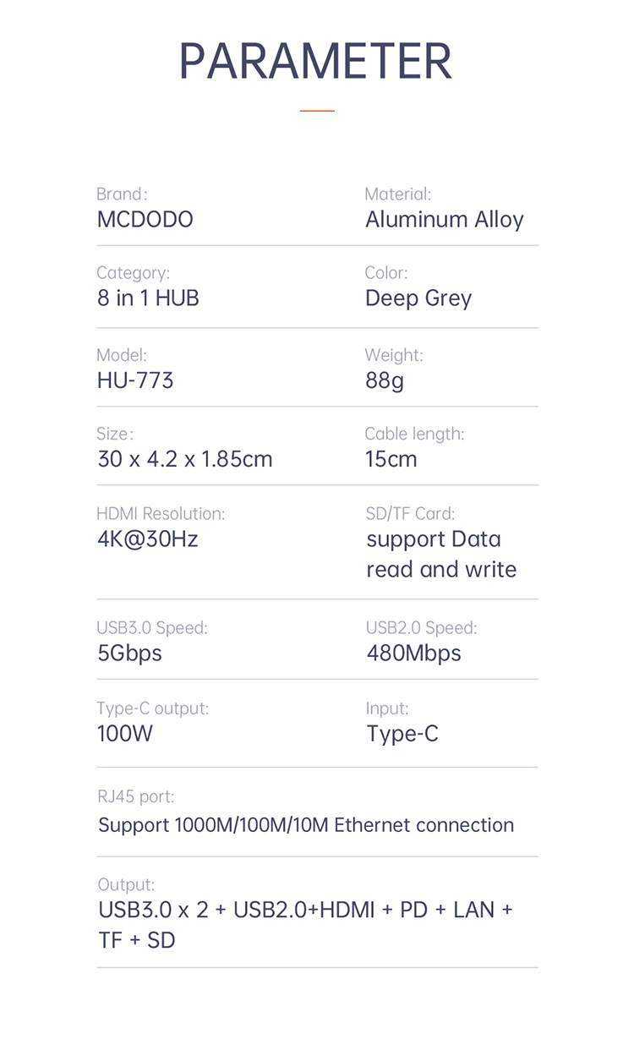Select the HU-773 model number
The height and width of the screenshot is (1039, 634).
pyautogui.click(x=135, y=380)
